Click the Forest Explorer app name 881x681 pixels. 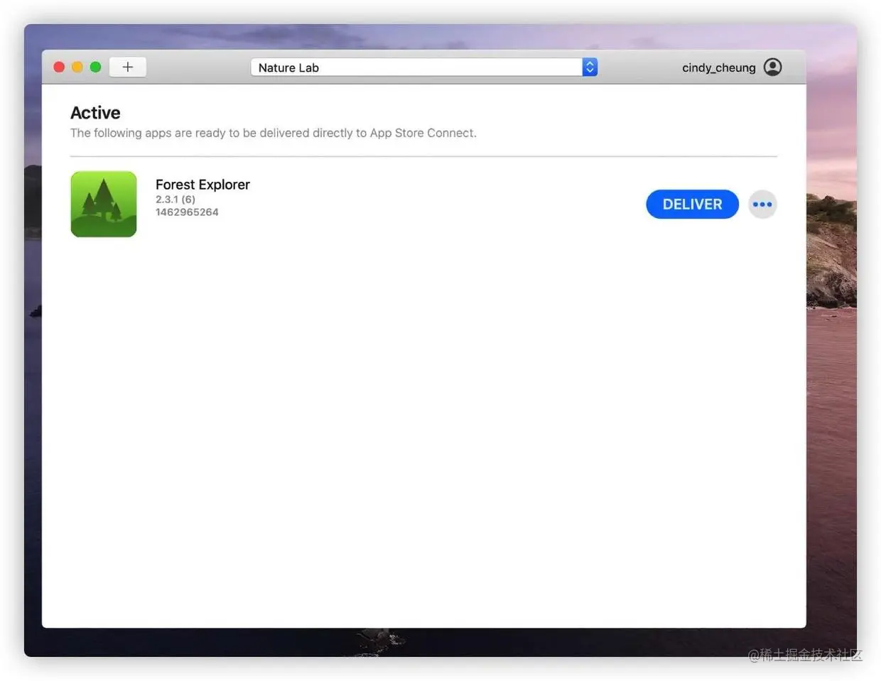[202, 185]
